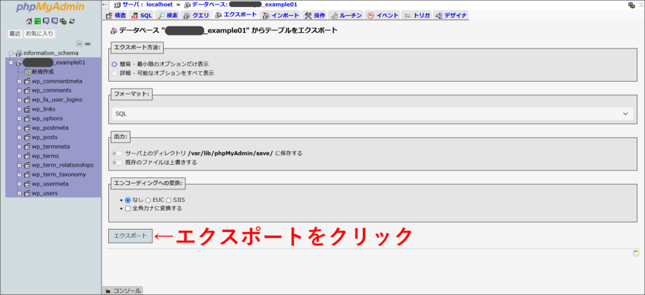This screenshot has height=295, width=645.
Task: Select EUC encoding conversion
Action: tap(148, 200)
